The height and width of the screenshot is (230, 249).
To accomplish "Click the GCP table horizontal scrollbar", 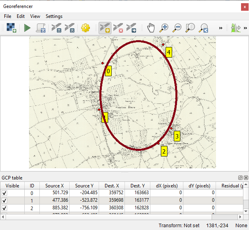I will pos(119,217).
